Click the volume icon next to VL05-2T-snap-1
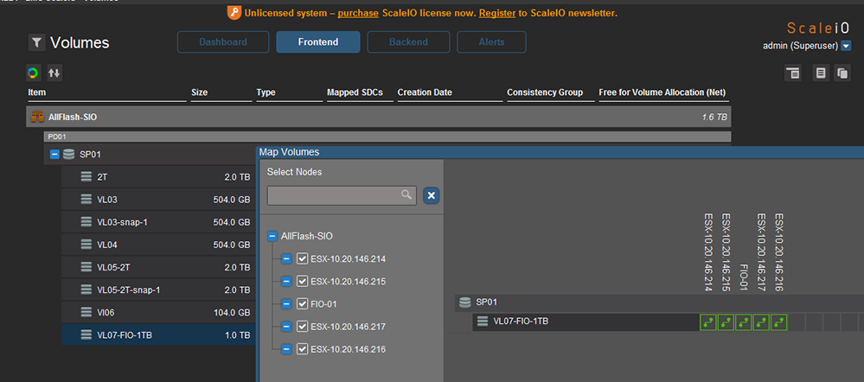Viewport: 864px width, 382px height. click(86, 290)
